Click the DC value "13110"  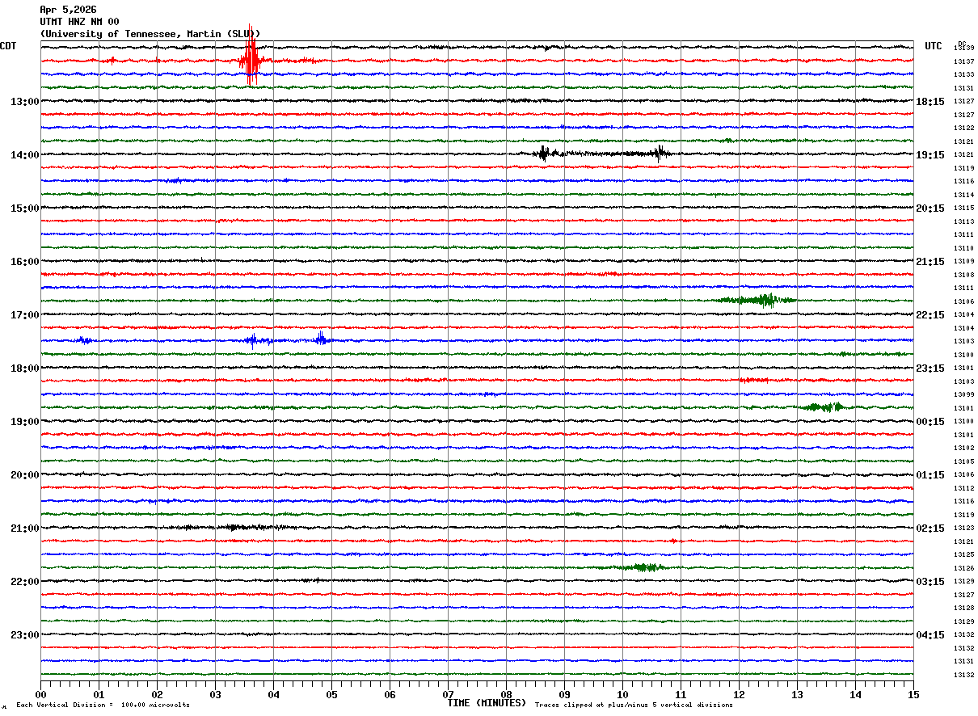[963, 248]
